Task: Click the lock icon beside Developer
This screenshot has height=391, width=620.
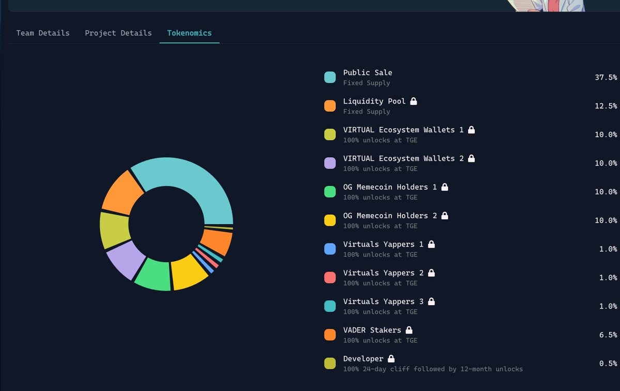Action: pyautogui.click(x=391, y=358)
